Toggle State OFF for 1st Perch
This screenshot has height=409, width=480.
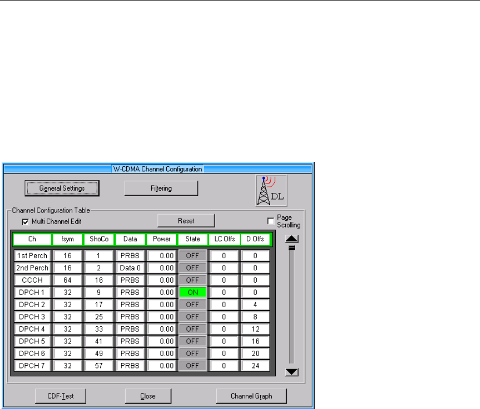coord(193,256)
